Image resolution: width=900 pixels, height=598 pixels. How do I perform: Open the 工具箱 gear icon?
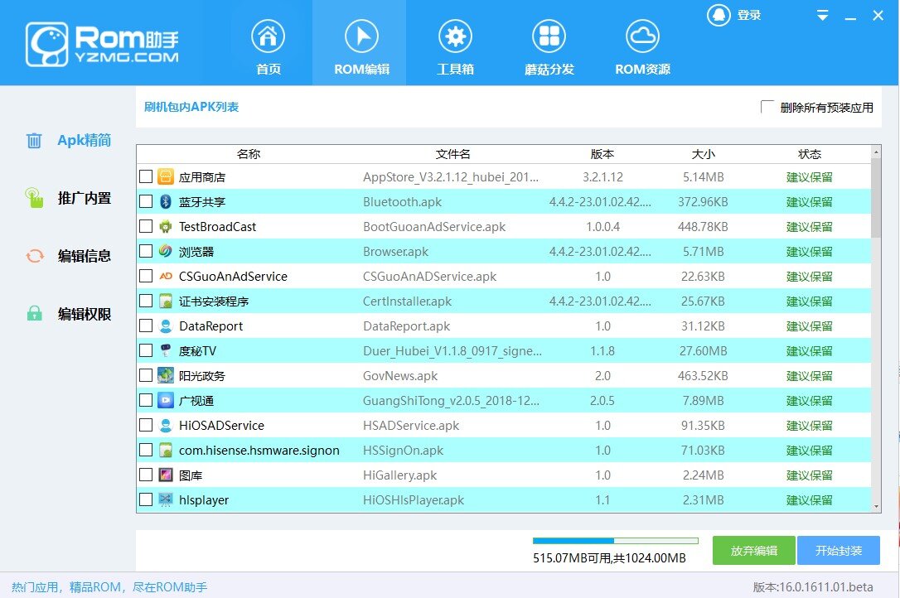click(x=455, y=36)
